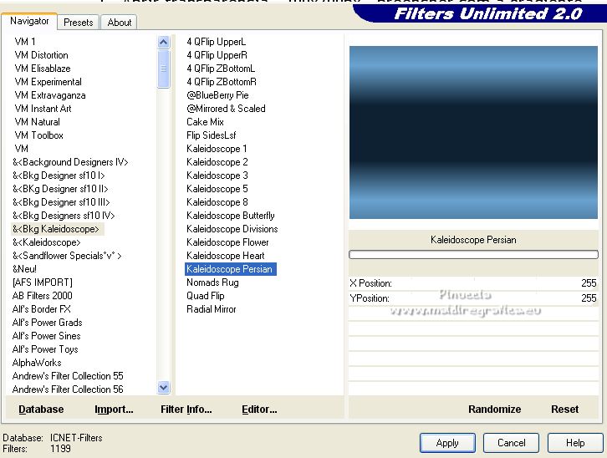
Task: Select &<Bkg Kaleidoscope> category
Action: (x=58, y=229)
